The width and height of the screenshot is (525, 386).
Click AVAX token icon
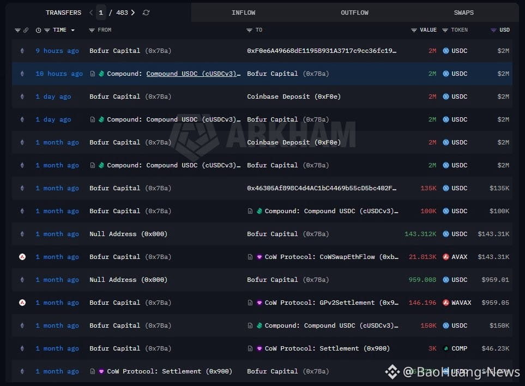[x=445, y=257]
